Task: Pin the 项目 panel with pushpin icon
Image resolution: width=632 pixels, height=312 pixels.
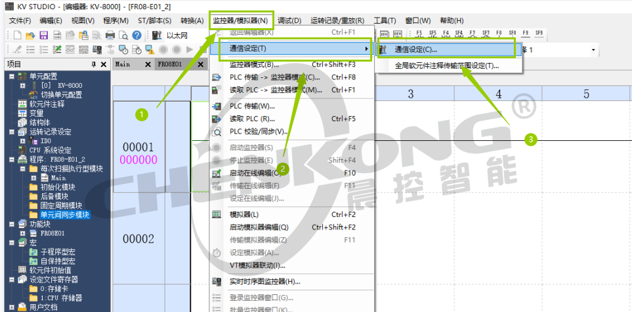Action: 94,64
